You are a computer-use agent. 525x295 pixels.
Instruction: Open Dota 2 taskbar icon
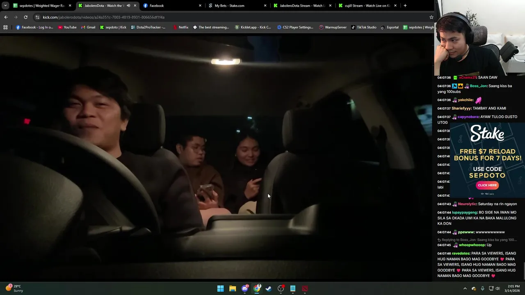[305, 288]
